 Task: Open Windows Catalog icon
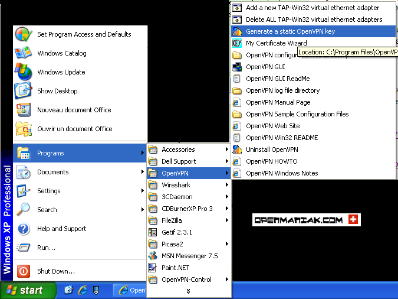pyautogui.click(x=24, y=53)
